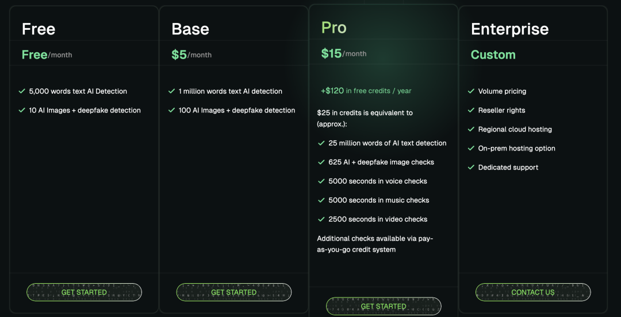Click the Free plan Get Started button
The image size is (621, 317).
point(84,292)
